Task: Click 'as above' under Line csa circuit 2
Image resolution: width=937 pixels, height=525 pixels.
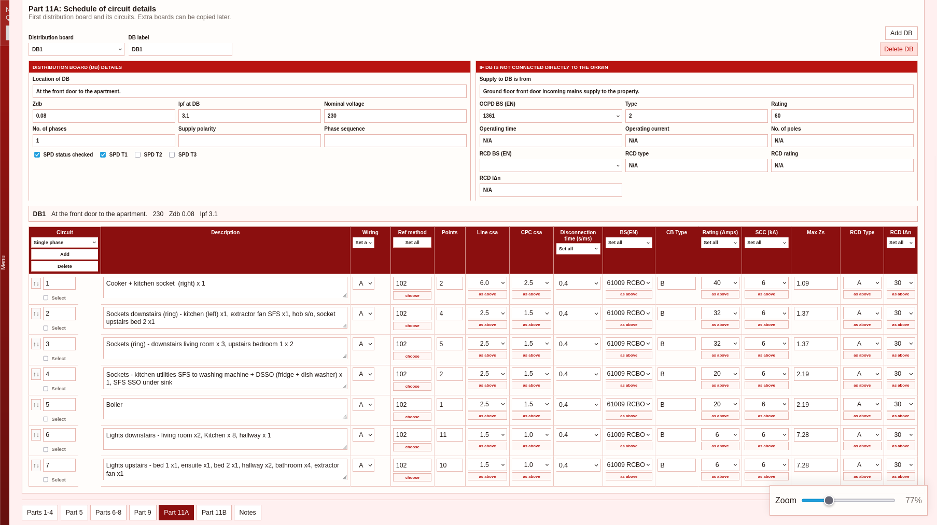Action: pyautogui.click(x=487, y=325)
